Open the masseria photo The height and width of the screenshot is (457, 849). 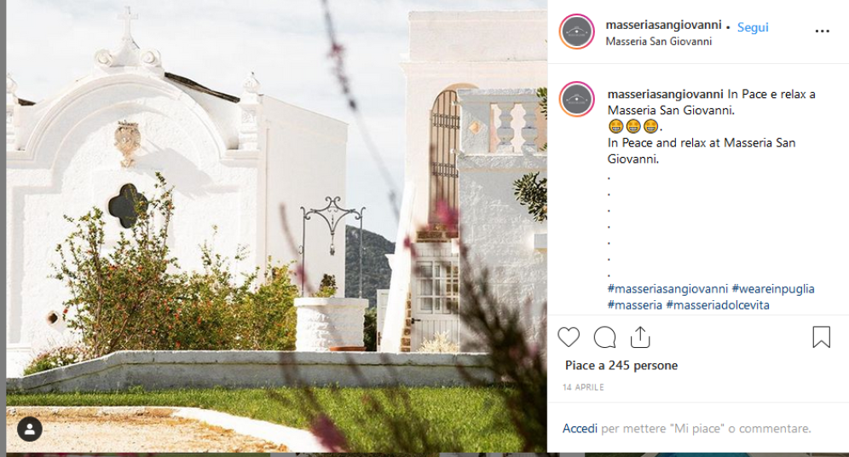coord(276,226)
